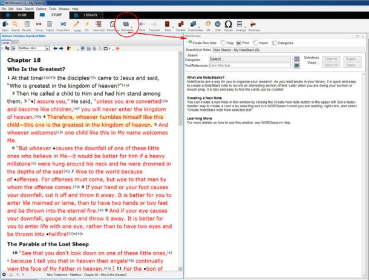The height and width of the screenshot is (280, 369).
Task: Click the Parallel toolbar icon
Action: [x=181, y=24]
